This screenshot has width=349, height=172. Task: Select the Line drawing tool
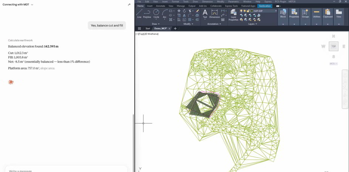click(139, 14)
